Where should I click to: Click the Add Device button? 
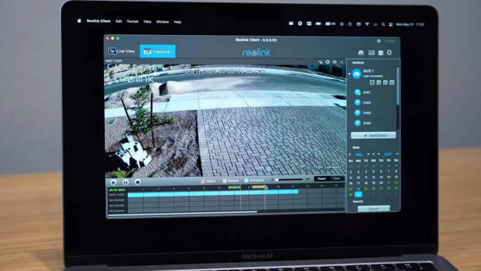[x=373, y=135]
